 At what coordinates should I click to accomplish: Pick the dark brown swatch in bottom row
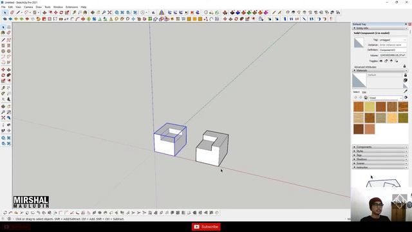[x=359, y=129]
